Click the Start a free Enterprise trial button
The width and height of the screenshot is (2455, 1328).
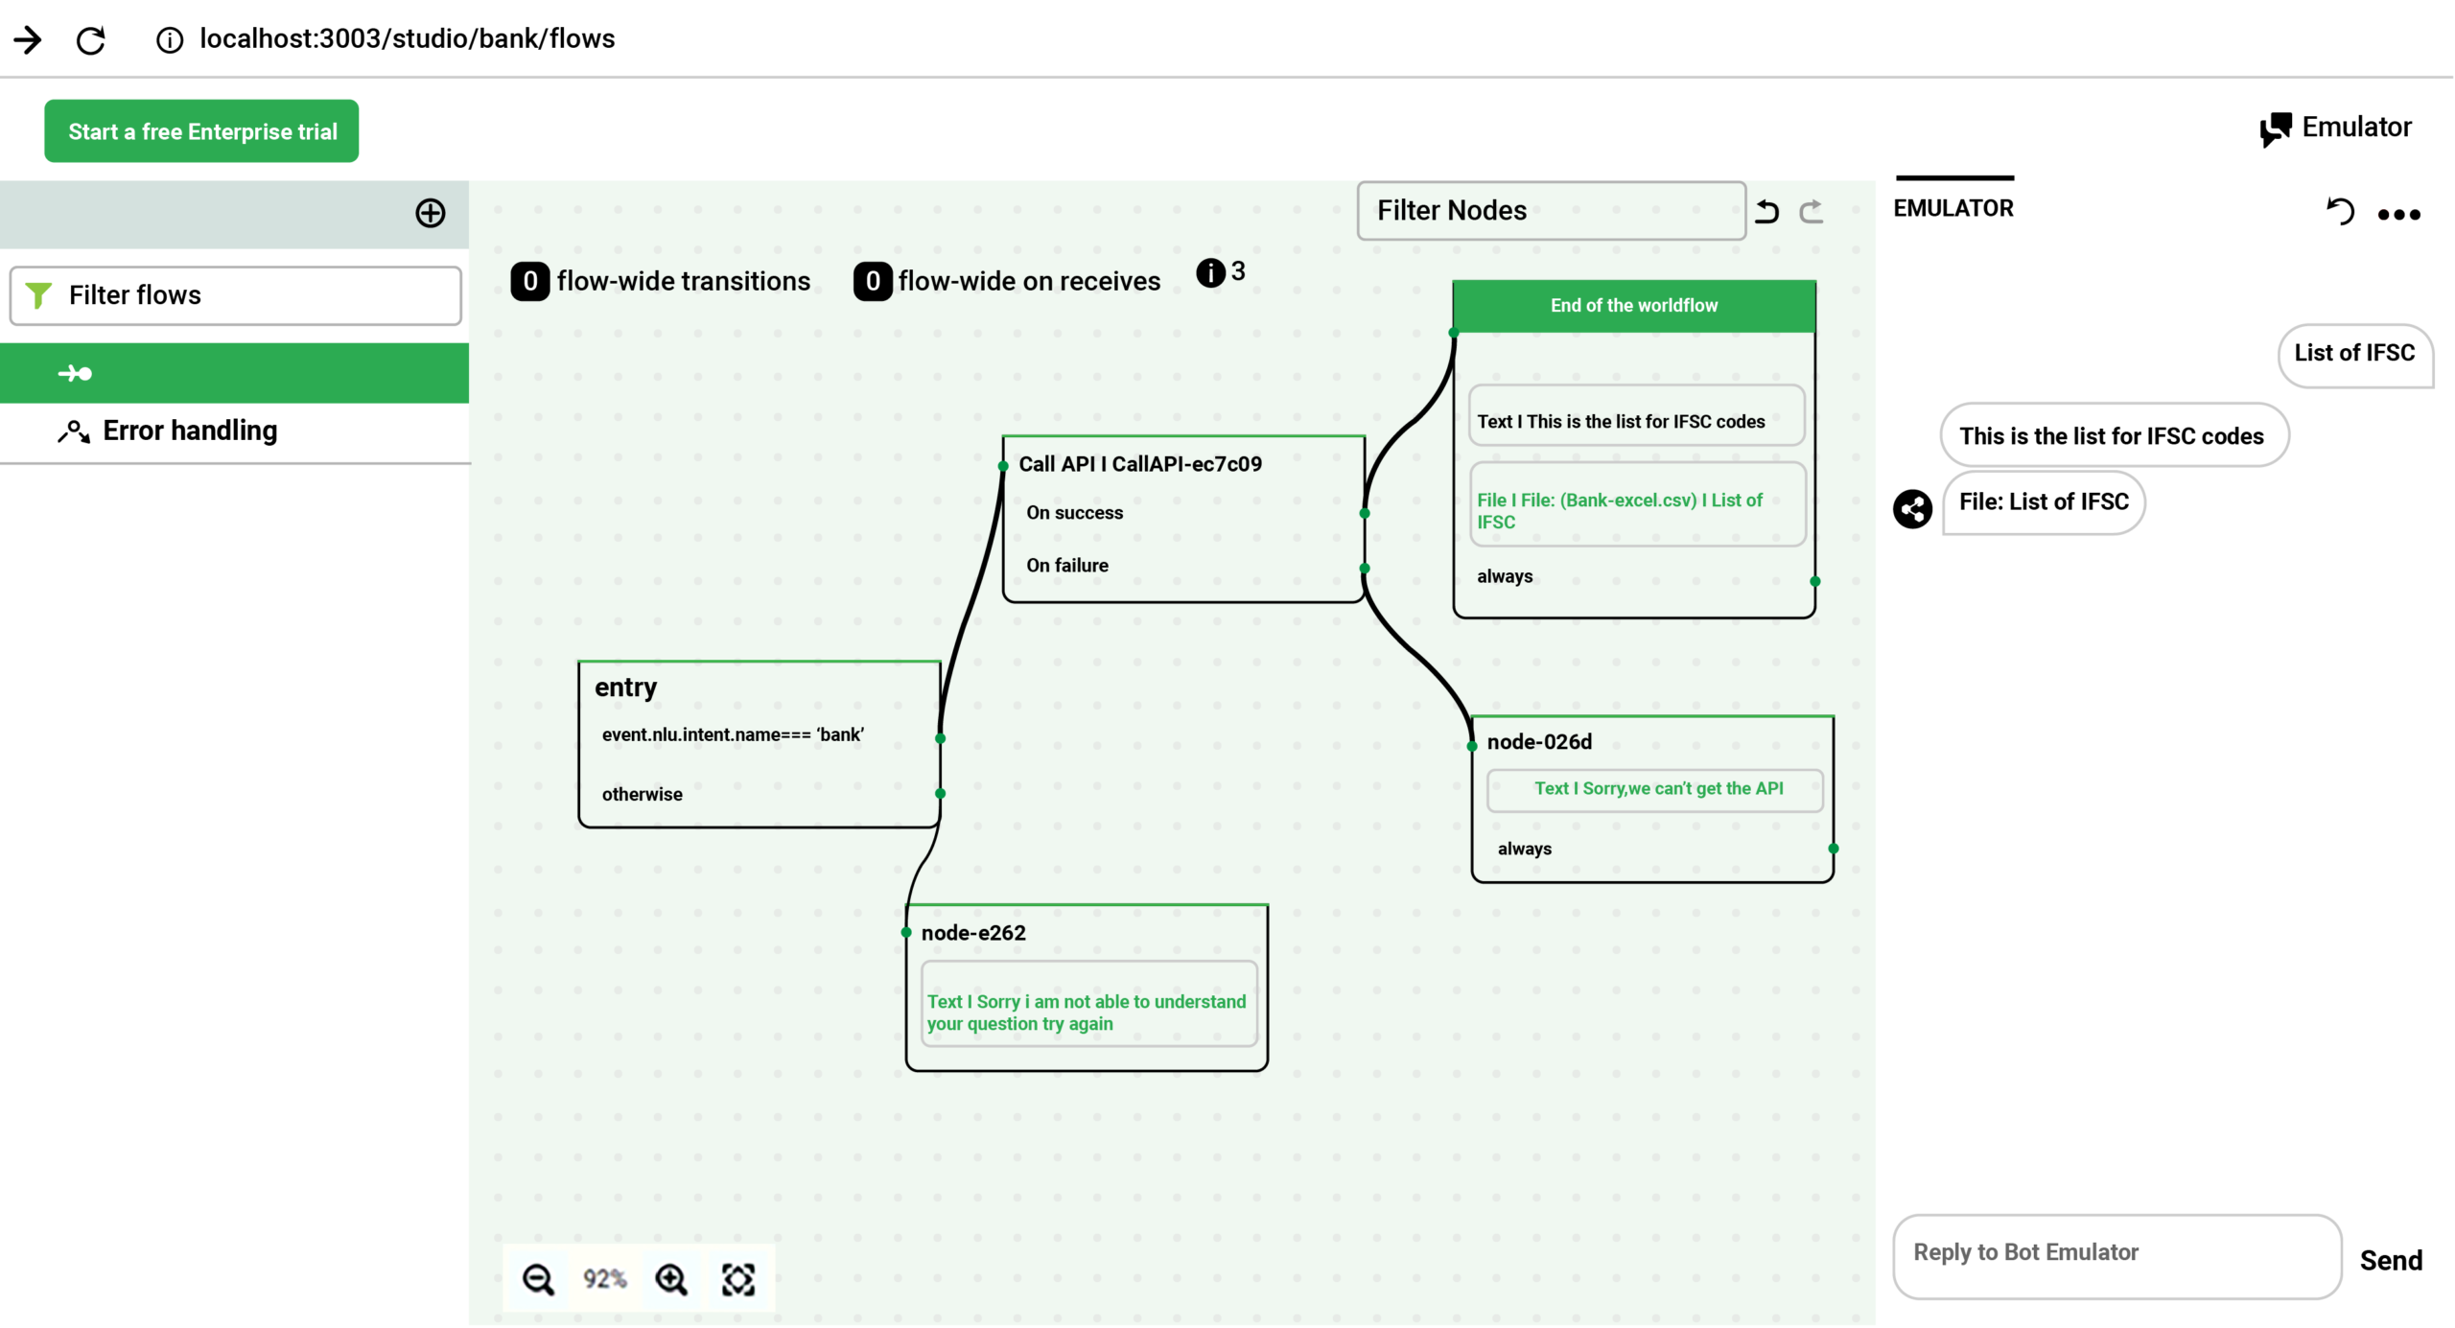click(x=201, y=130)
